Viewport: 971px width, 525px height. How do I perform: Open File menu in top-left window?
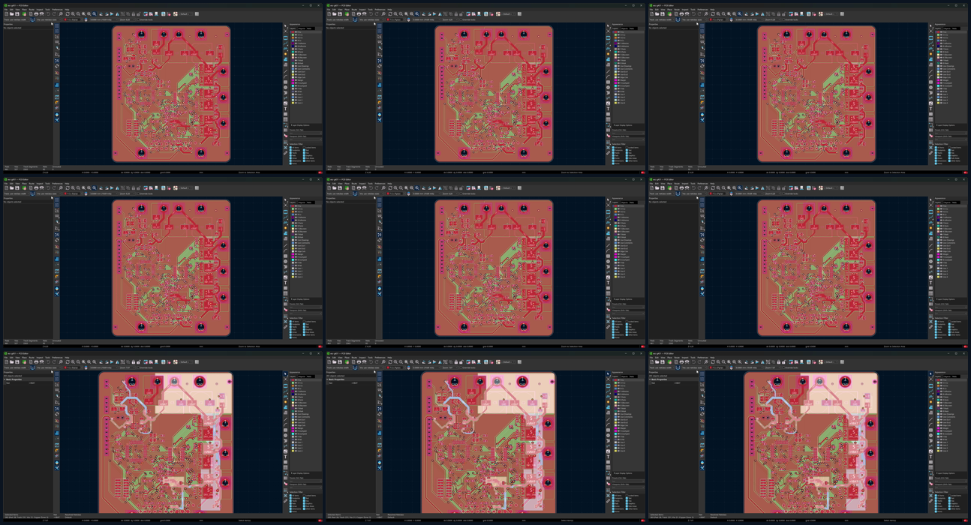click(x=5, y=10)
